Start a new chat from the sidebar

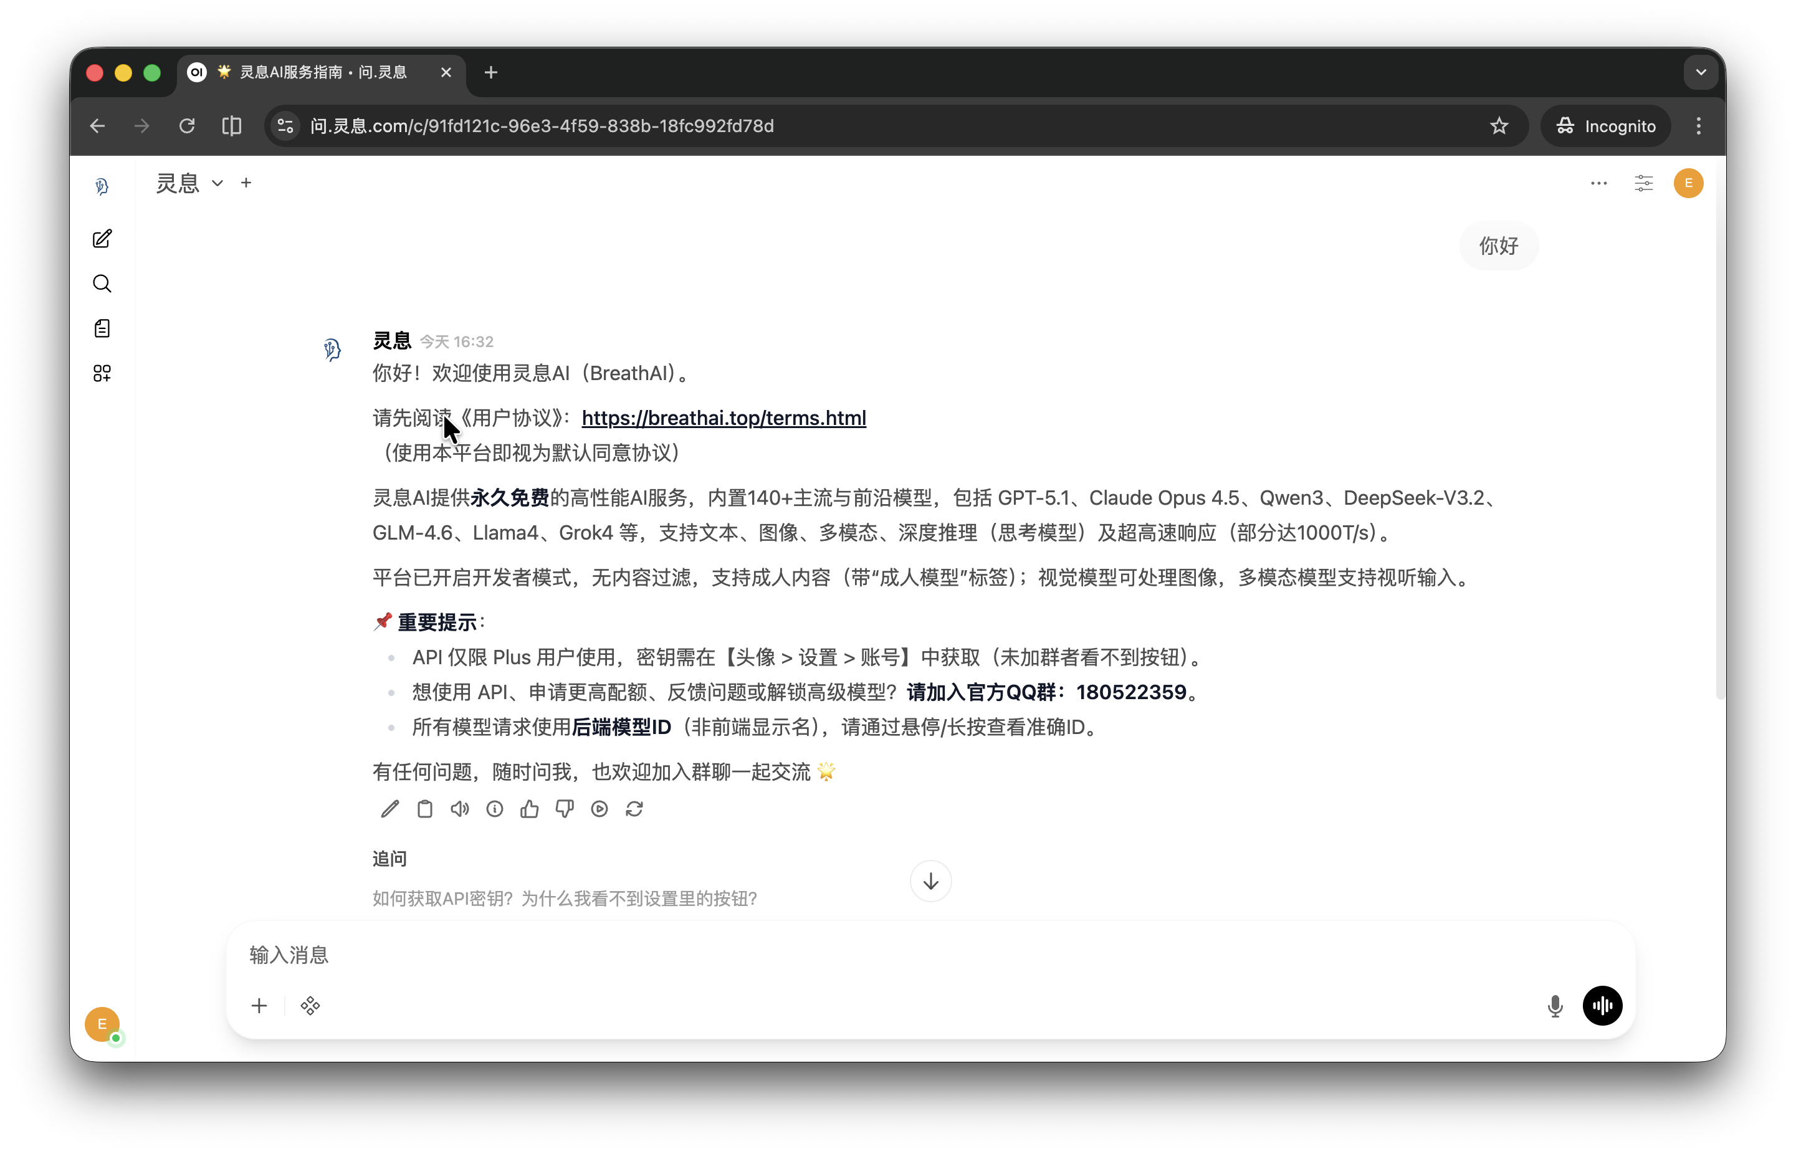(x=103, y=238)
